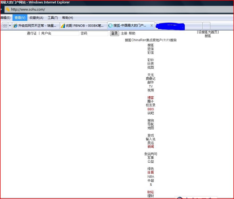The image size is (234, 199).
Task: Open the 收藏夹(A) menu
Action: tap(36, 18)
